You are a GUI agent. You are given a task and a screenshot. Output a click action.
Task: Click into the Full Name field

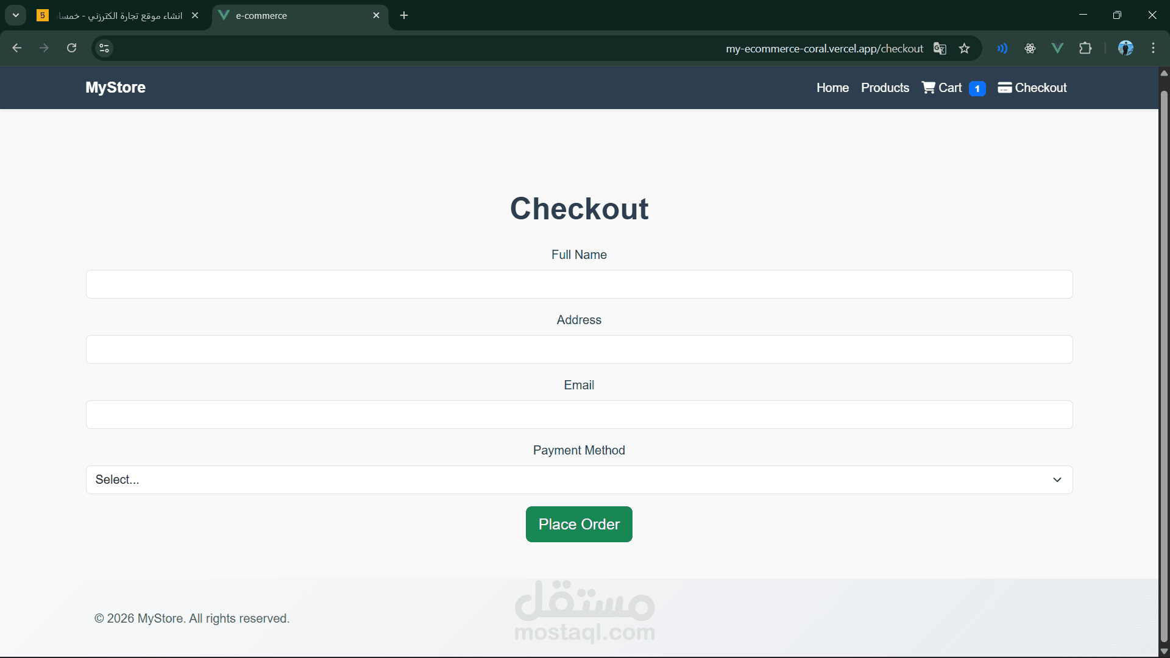(579, 285)
